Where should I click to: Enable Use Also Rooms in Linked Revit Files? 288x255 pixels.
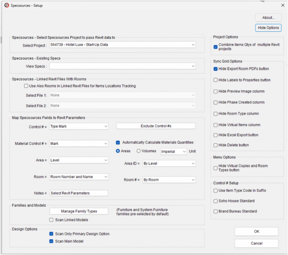(26, 86)
